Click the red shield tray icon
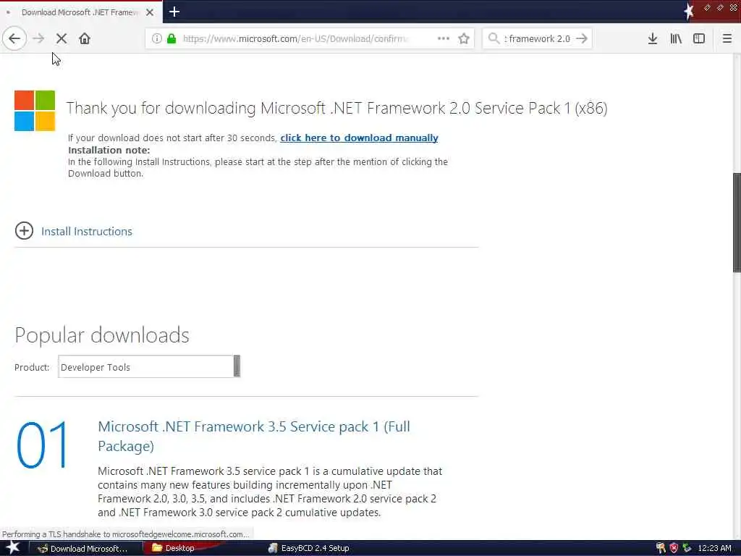741x556 pixels. pos(674,549)
